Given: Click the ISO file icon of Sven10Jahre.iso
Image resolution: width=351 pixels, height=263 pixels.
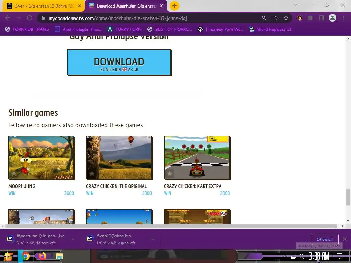Looking at the screenshot, I should pyautogui.click(x=90, y=238).
